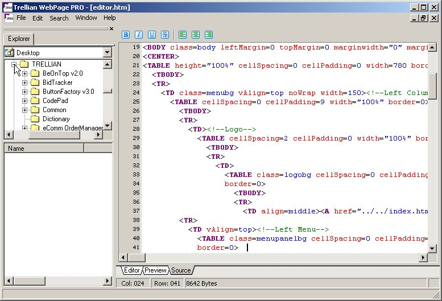This screenshot has height=301, width=442.
Task: Open the Window menu
Action: coord(86,18)
